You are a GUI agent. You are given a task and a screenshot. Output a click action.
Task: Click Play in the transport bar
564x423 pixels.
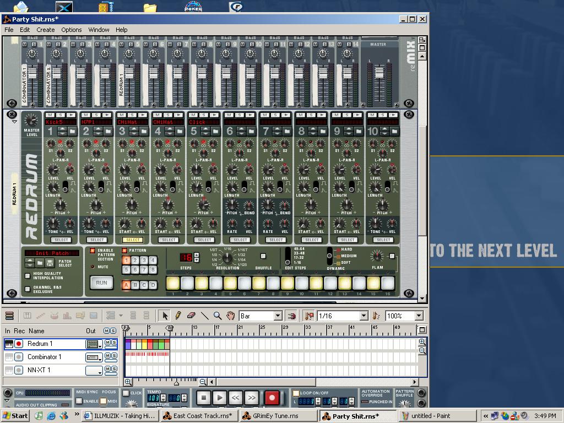click(219, 398)
